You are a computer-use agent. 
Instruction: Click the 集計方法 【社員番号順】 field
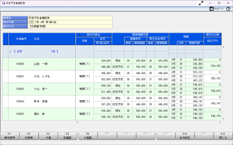pyautogui.click(x=70, y=26)
